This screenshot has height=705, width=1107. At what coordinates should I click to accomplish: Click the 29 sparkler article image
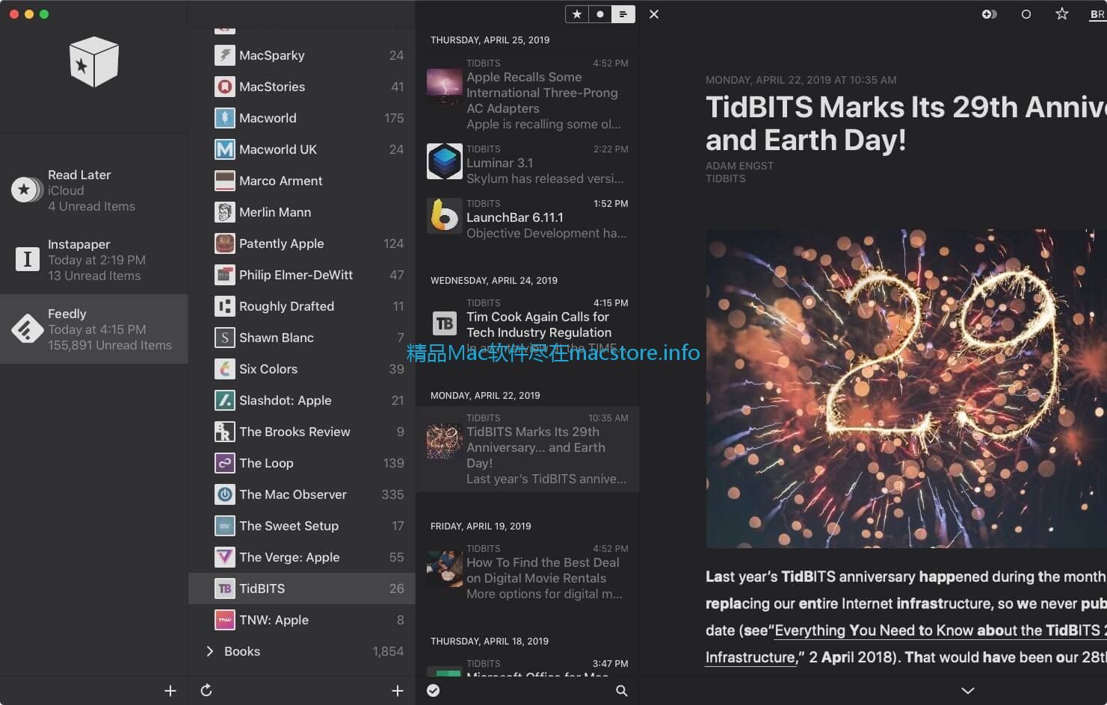[906, 388]
